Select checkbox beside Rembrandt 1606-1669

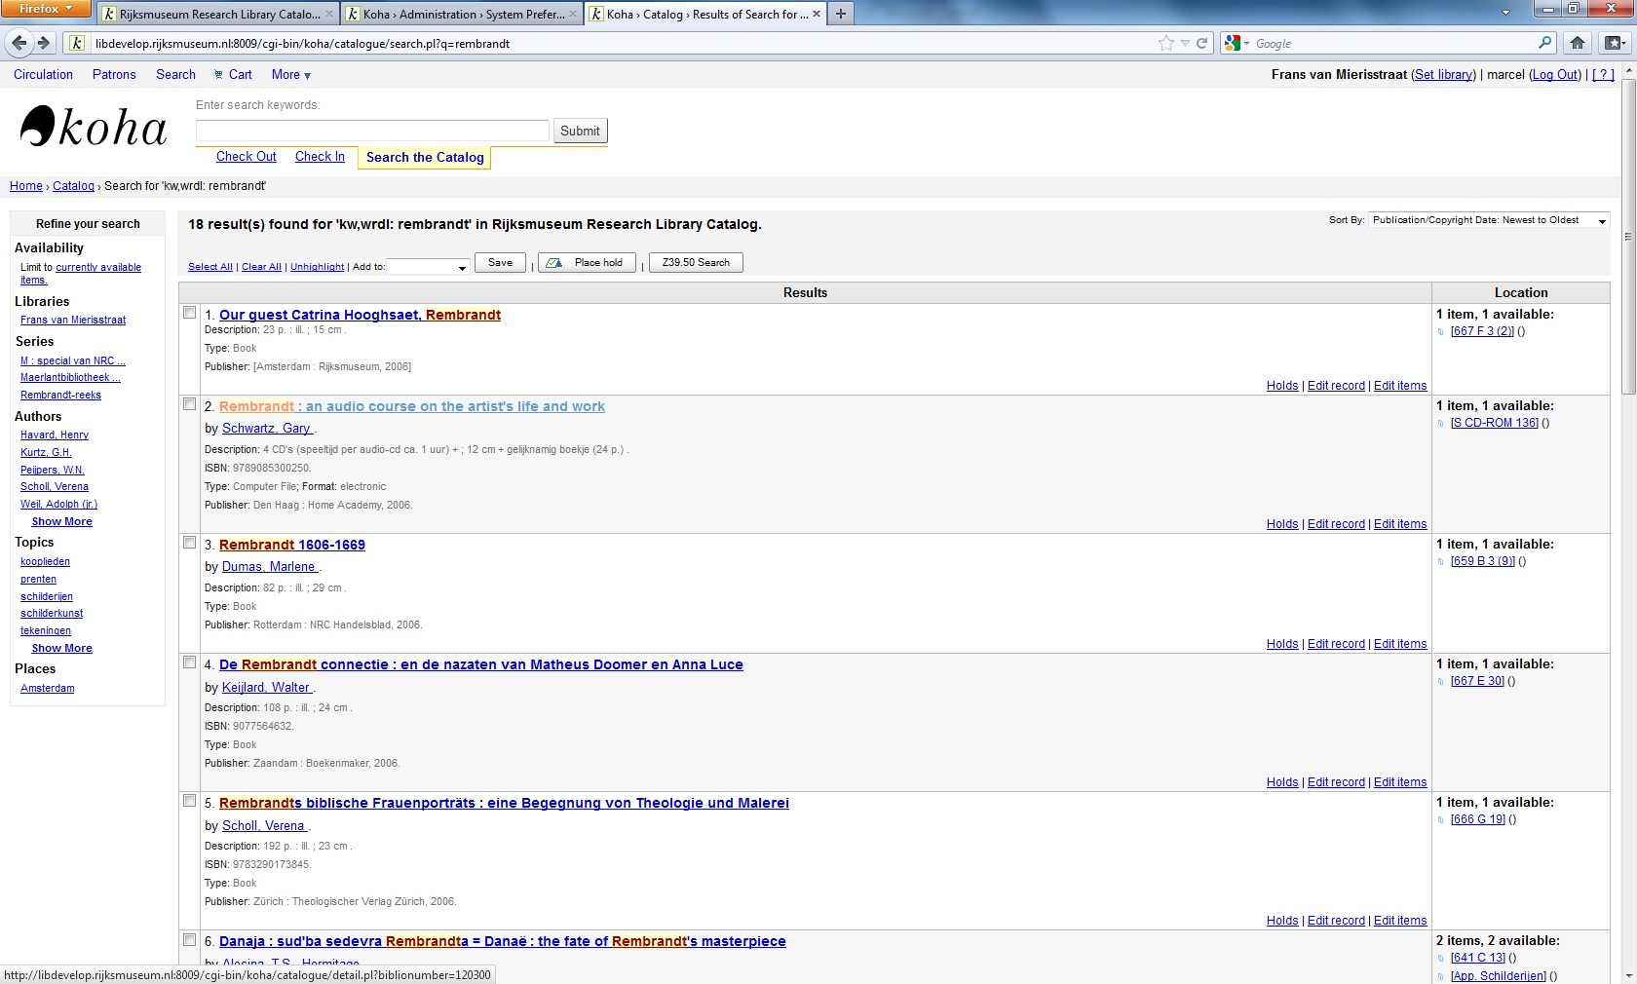pyautogui.click(x=190, y=543)
